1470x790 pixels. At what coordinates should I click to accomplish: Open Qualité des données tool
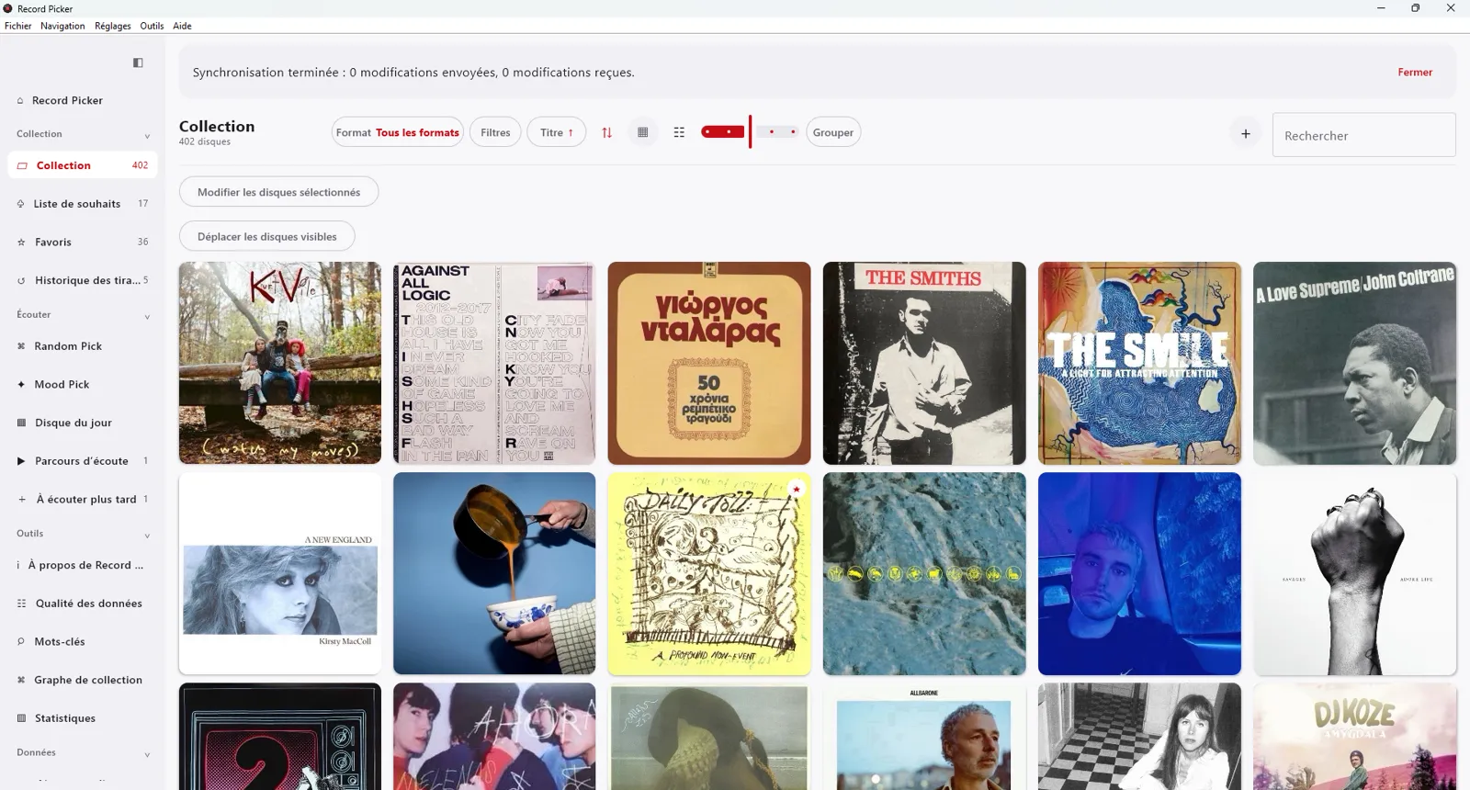pyautogui.click(x=83, y=604)
